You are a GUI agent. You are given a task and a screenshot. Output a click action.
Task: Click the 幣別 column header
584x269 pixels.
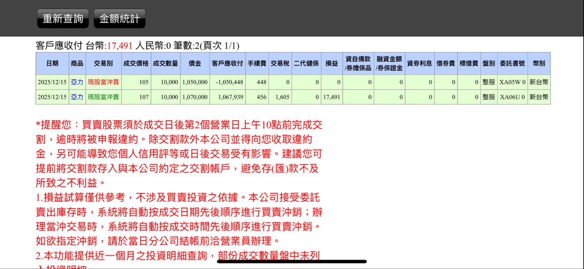click(539, 64)
